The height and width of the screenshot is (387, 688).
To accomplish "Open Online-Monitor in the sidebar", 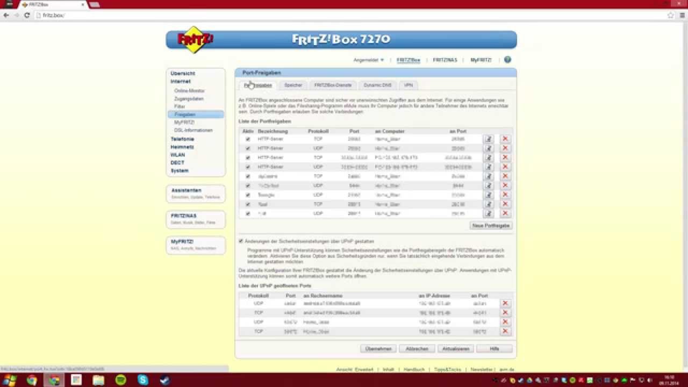I will 189,91.
